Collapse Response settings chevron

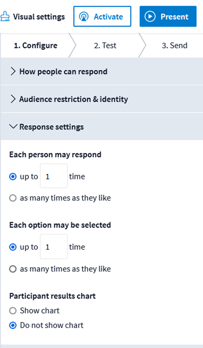(13, 127)
